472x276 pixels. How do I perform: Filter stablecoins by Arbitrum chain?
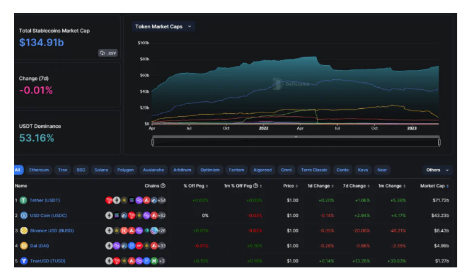pos(182,170)
